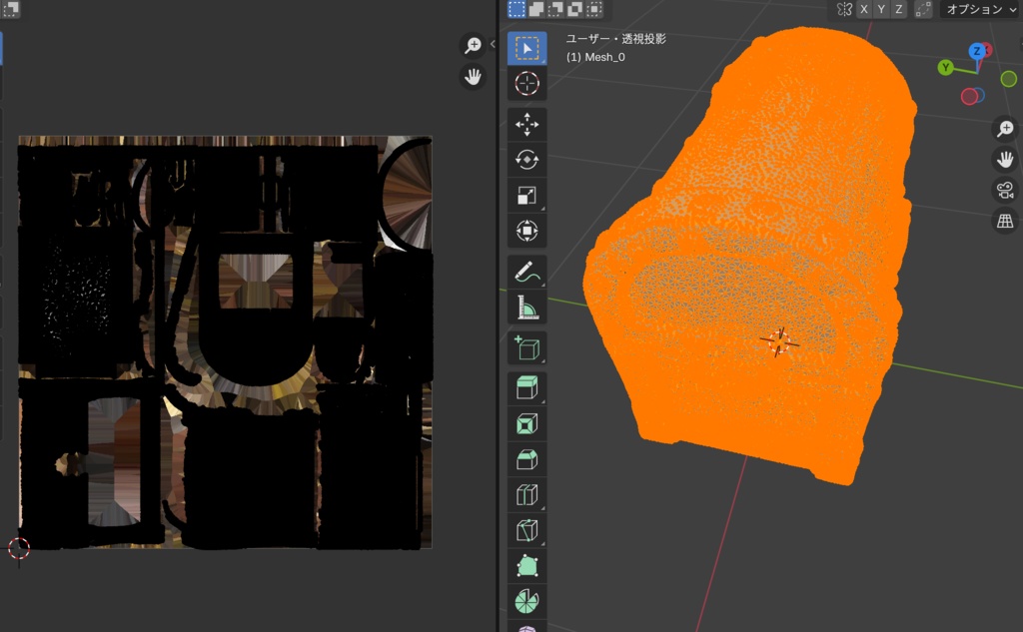Click UV editor zoom magnifier button

[x=473, y=46]
